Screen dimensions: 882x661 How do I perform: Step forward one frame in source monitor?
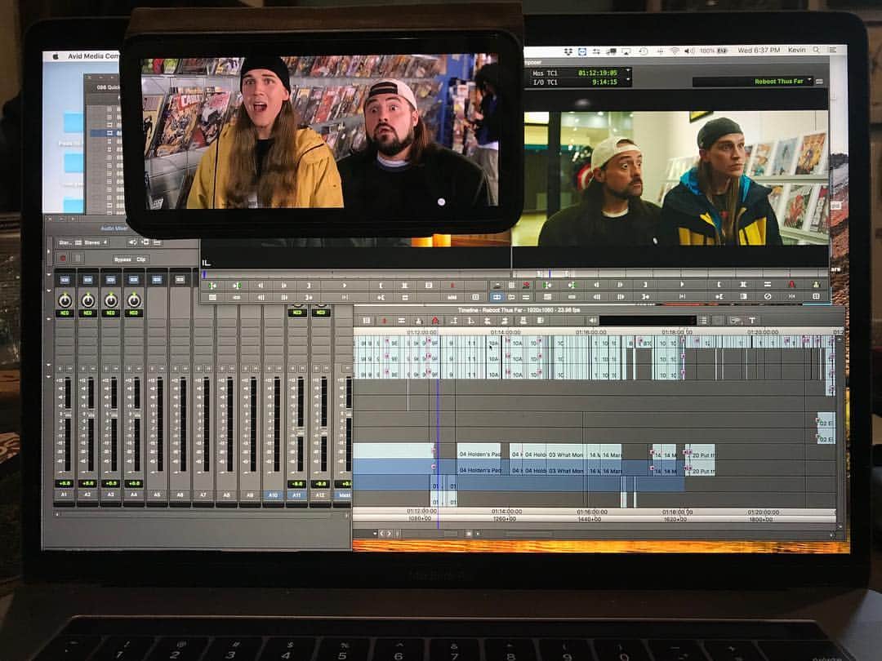pos(284,286)
